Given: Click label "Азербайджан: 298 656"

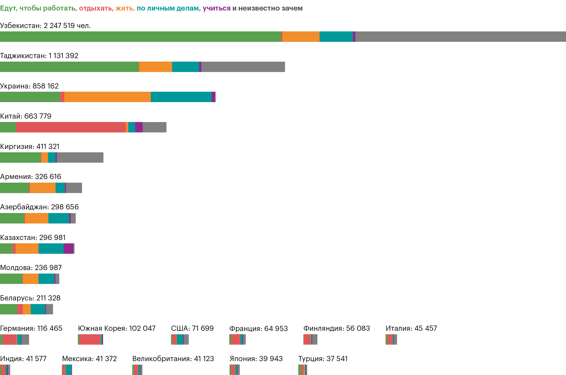Looking at the screenshot, I should point(39,207).
